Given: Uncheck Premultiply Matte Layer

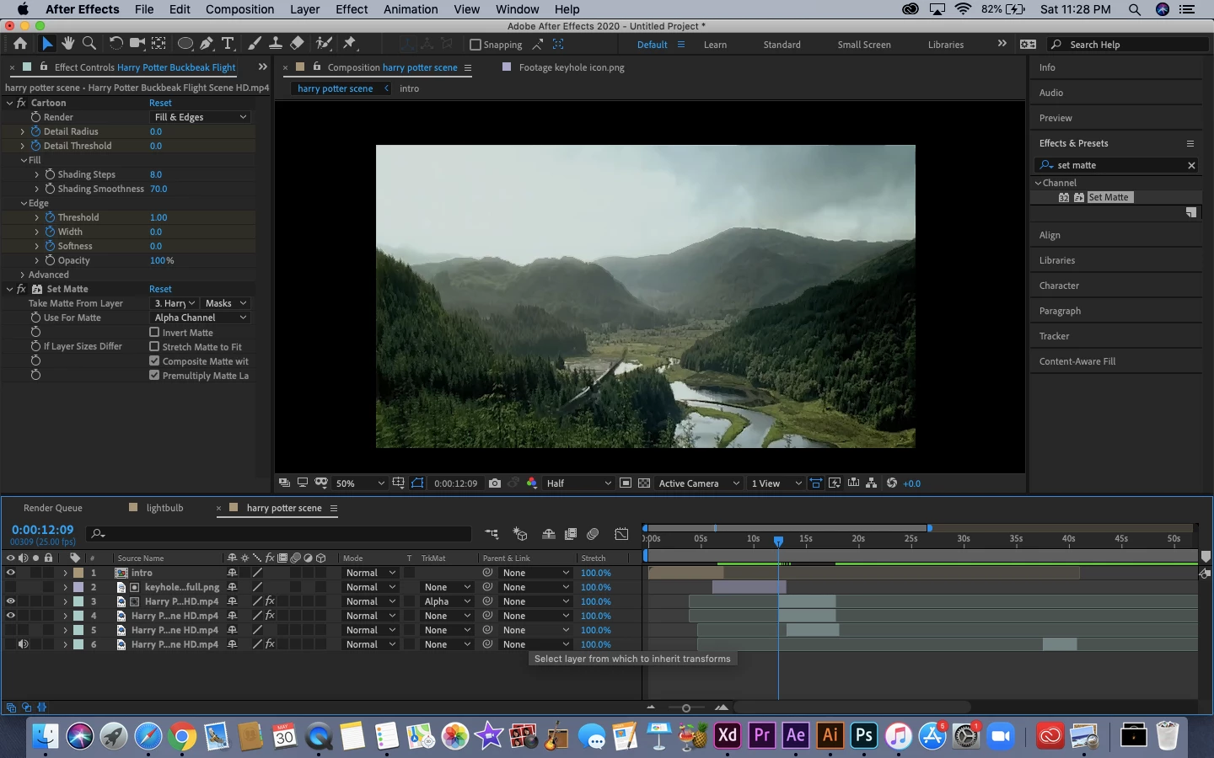Looking at the screenshot, I should 154,376.
